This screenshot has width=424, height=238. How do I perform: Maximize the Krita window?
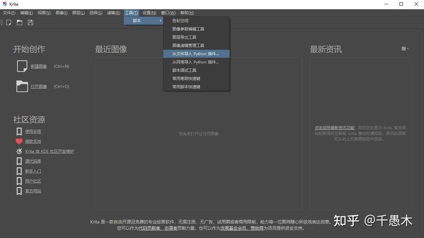pyautogui.click(x=401, y=4)
